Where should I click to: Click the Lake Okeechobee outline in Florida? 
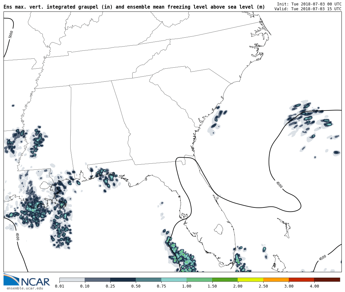[218, 229]
